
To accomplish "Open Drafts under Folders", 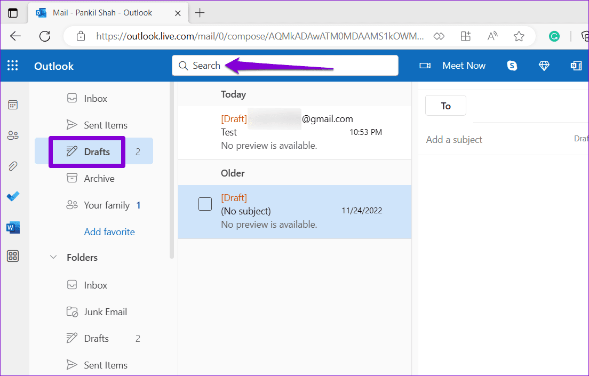I will (94, 339).
